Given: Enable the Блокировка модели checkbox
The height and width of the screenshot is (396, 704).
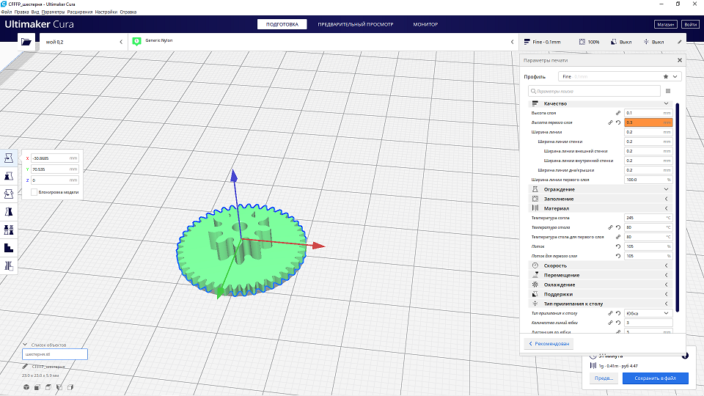Looking at the screenshot, I should point(34,192).
